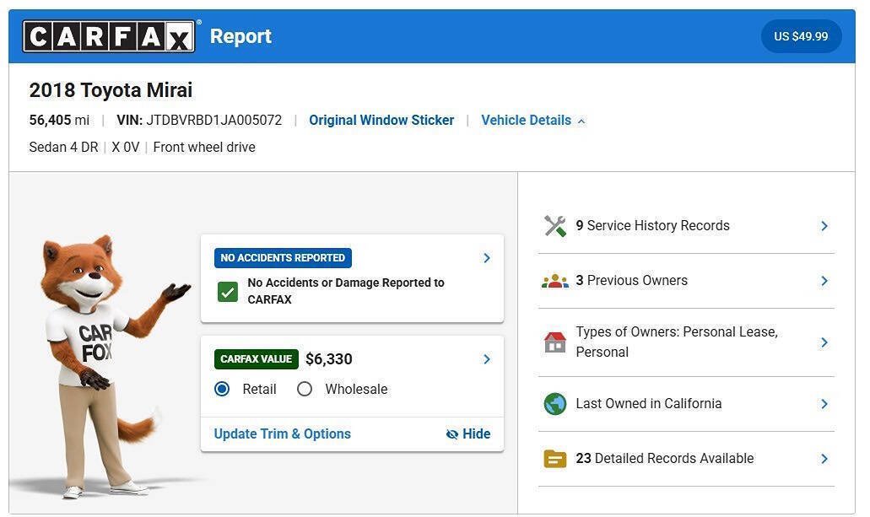Image resolution: width=870 pixels, height=517 pixels.
Task: Click the folder Detailed Records icon
Action: click(555, 459)
